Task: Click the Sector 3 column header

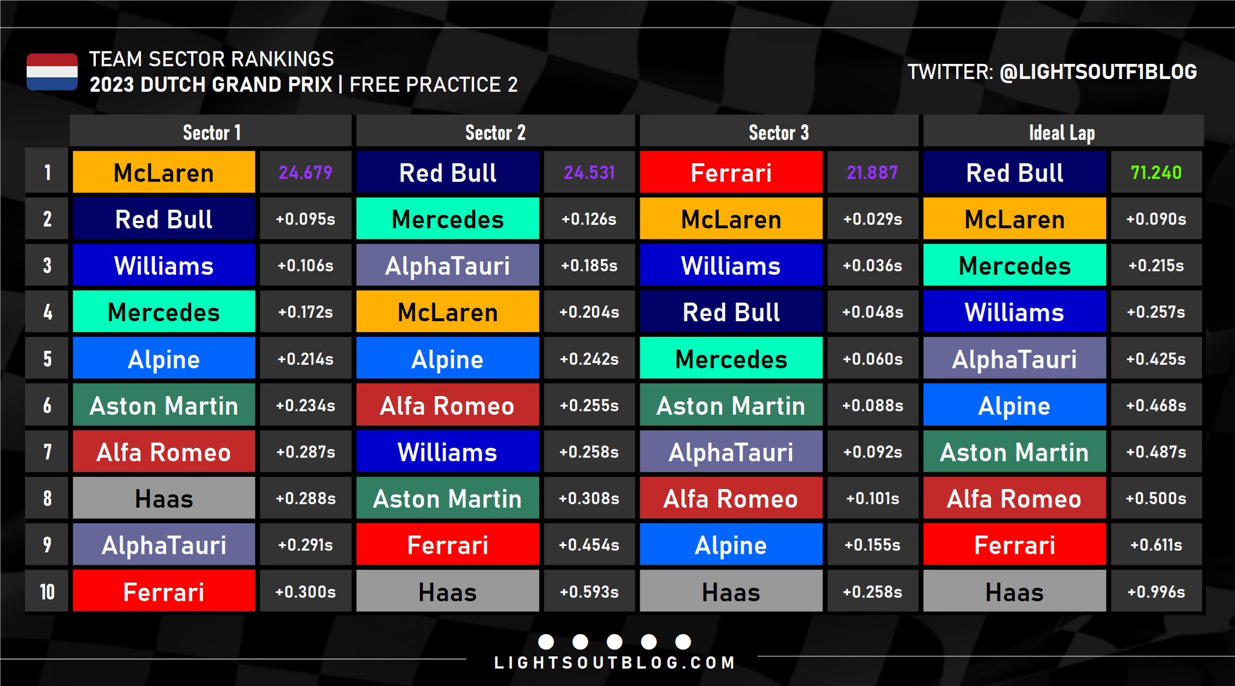Action: pos(779,132)
